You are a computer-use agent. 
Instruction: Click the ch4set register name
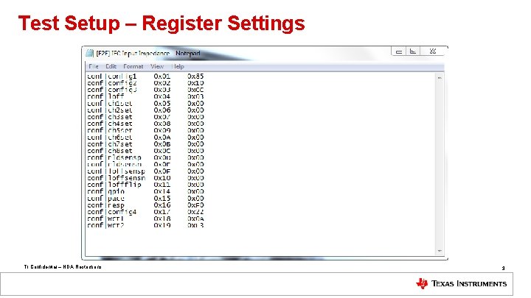120,124
